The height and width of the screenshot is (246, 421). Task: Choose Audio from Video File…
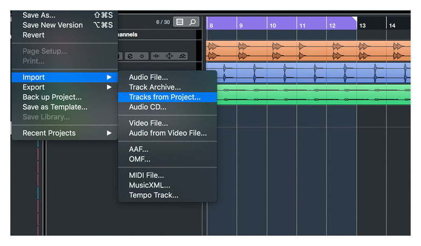coord(168,133)
